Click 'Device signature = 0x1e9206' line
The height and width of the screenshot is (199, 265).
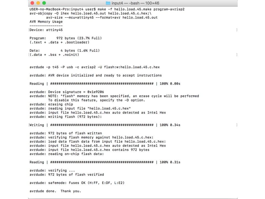point(67,92)
